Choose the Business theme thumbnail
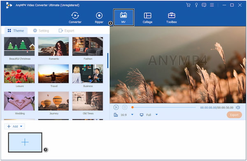 click(x=88, y=74)
